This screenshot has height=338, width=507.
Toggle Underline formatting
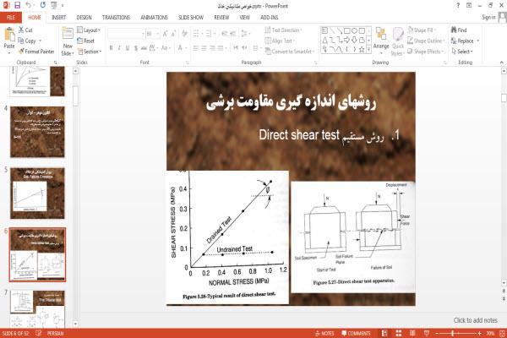[x=128, y=48]
